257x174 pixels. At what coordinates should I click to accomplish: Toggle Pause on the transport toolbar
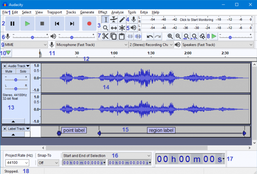[x=12, y=24]
